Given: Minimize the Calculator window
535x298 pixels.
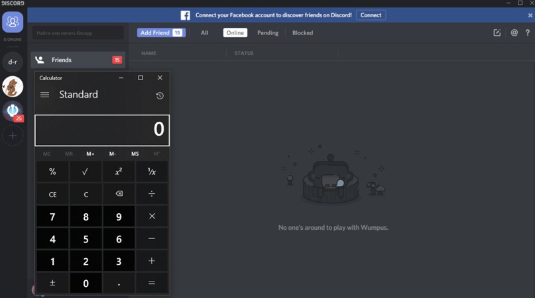Looking at the screenshot, I should 121,77.
